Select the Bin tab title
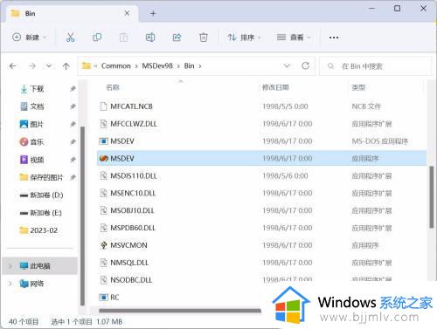 30,13
